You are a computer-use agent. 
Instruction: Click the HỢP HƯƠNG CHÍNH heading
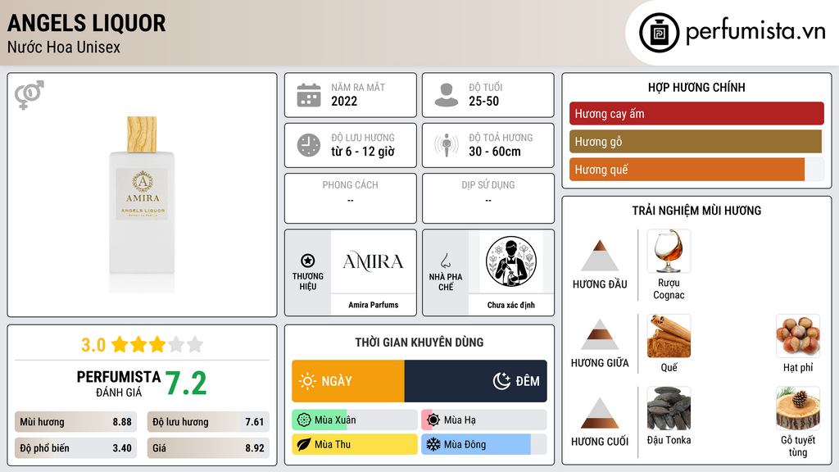[x=696, y=87]
